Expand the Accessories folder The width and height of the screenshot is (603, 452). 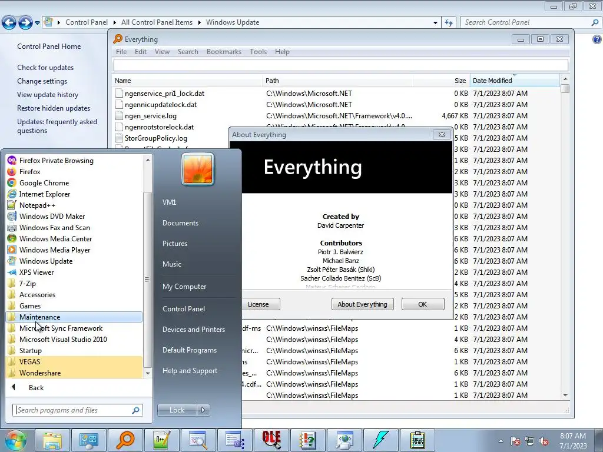(37, 294)
